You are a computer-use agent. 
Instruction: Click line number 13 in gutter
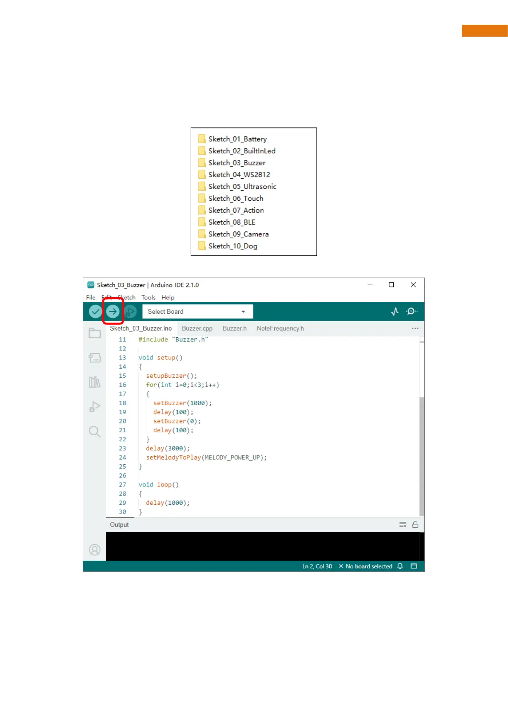122,358
